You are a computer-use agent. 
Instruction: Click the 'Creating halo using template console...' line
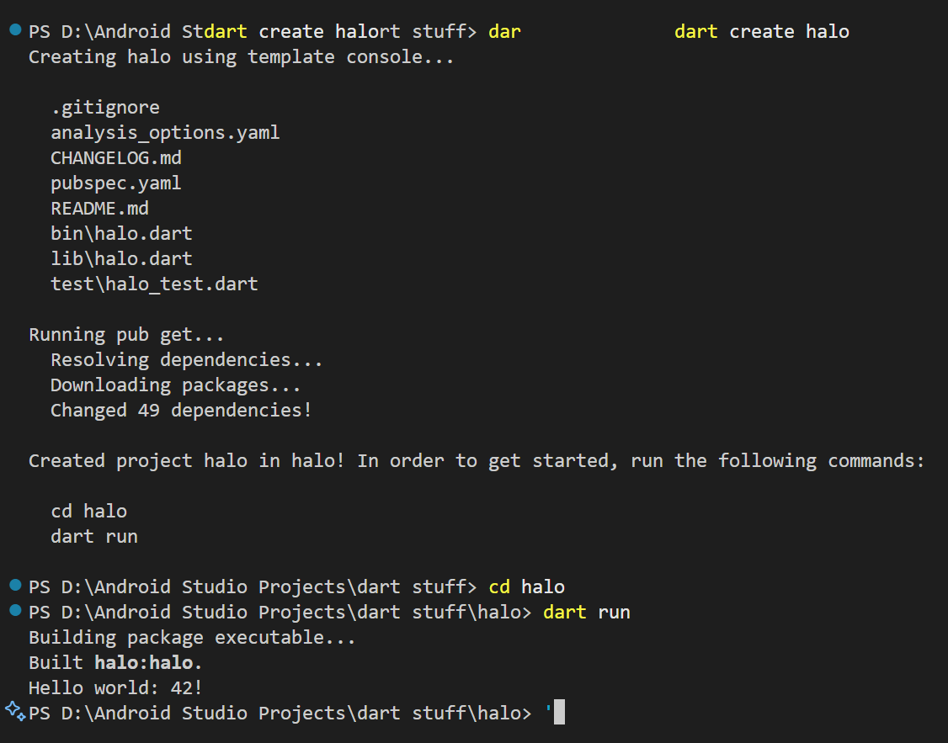tap(241, 57)
